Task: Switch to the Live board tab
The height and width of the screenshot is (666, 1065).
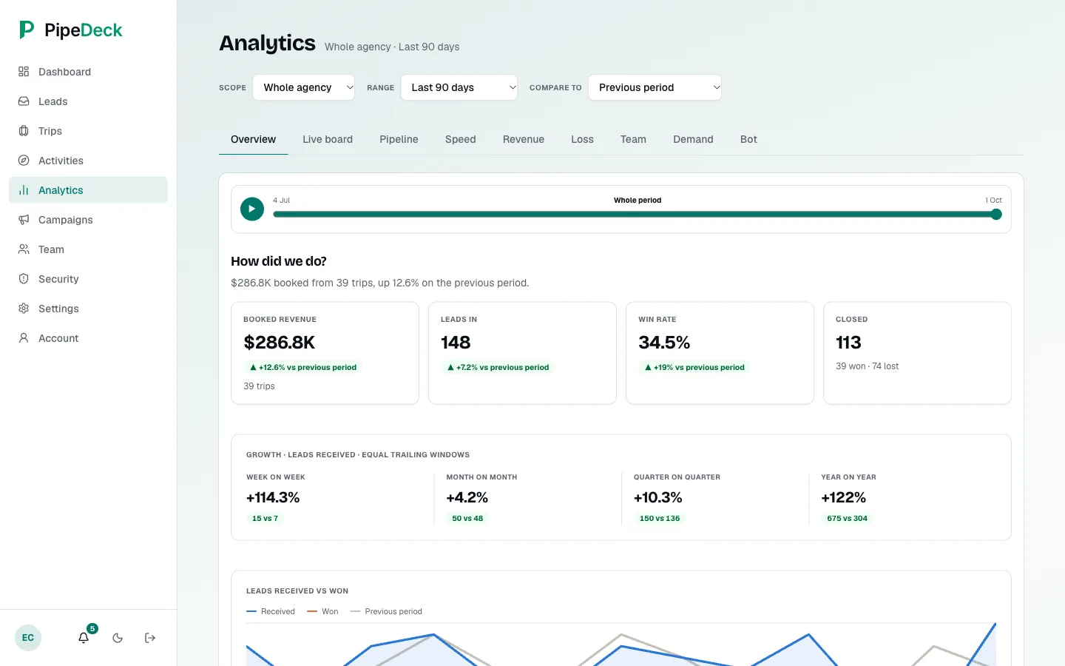Action: [x=328, y=139]
